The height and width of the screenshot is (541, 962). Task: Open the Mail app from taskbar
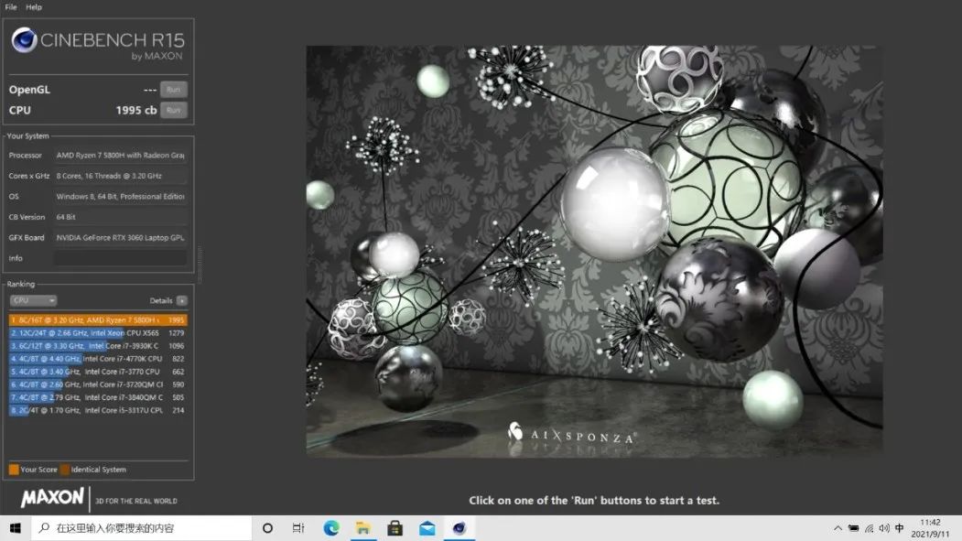[x=427, y=528]
